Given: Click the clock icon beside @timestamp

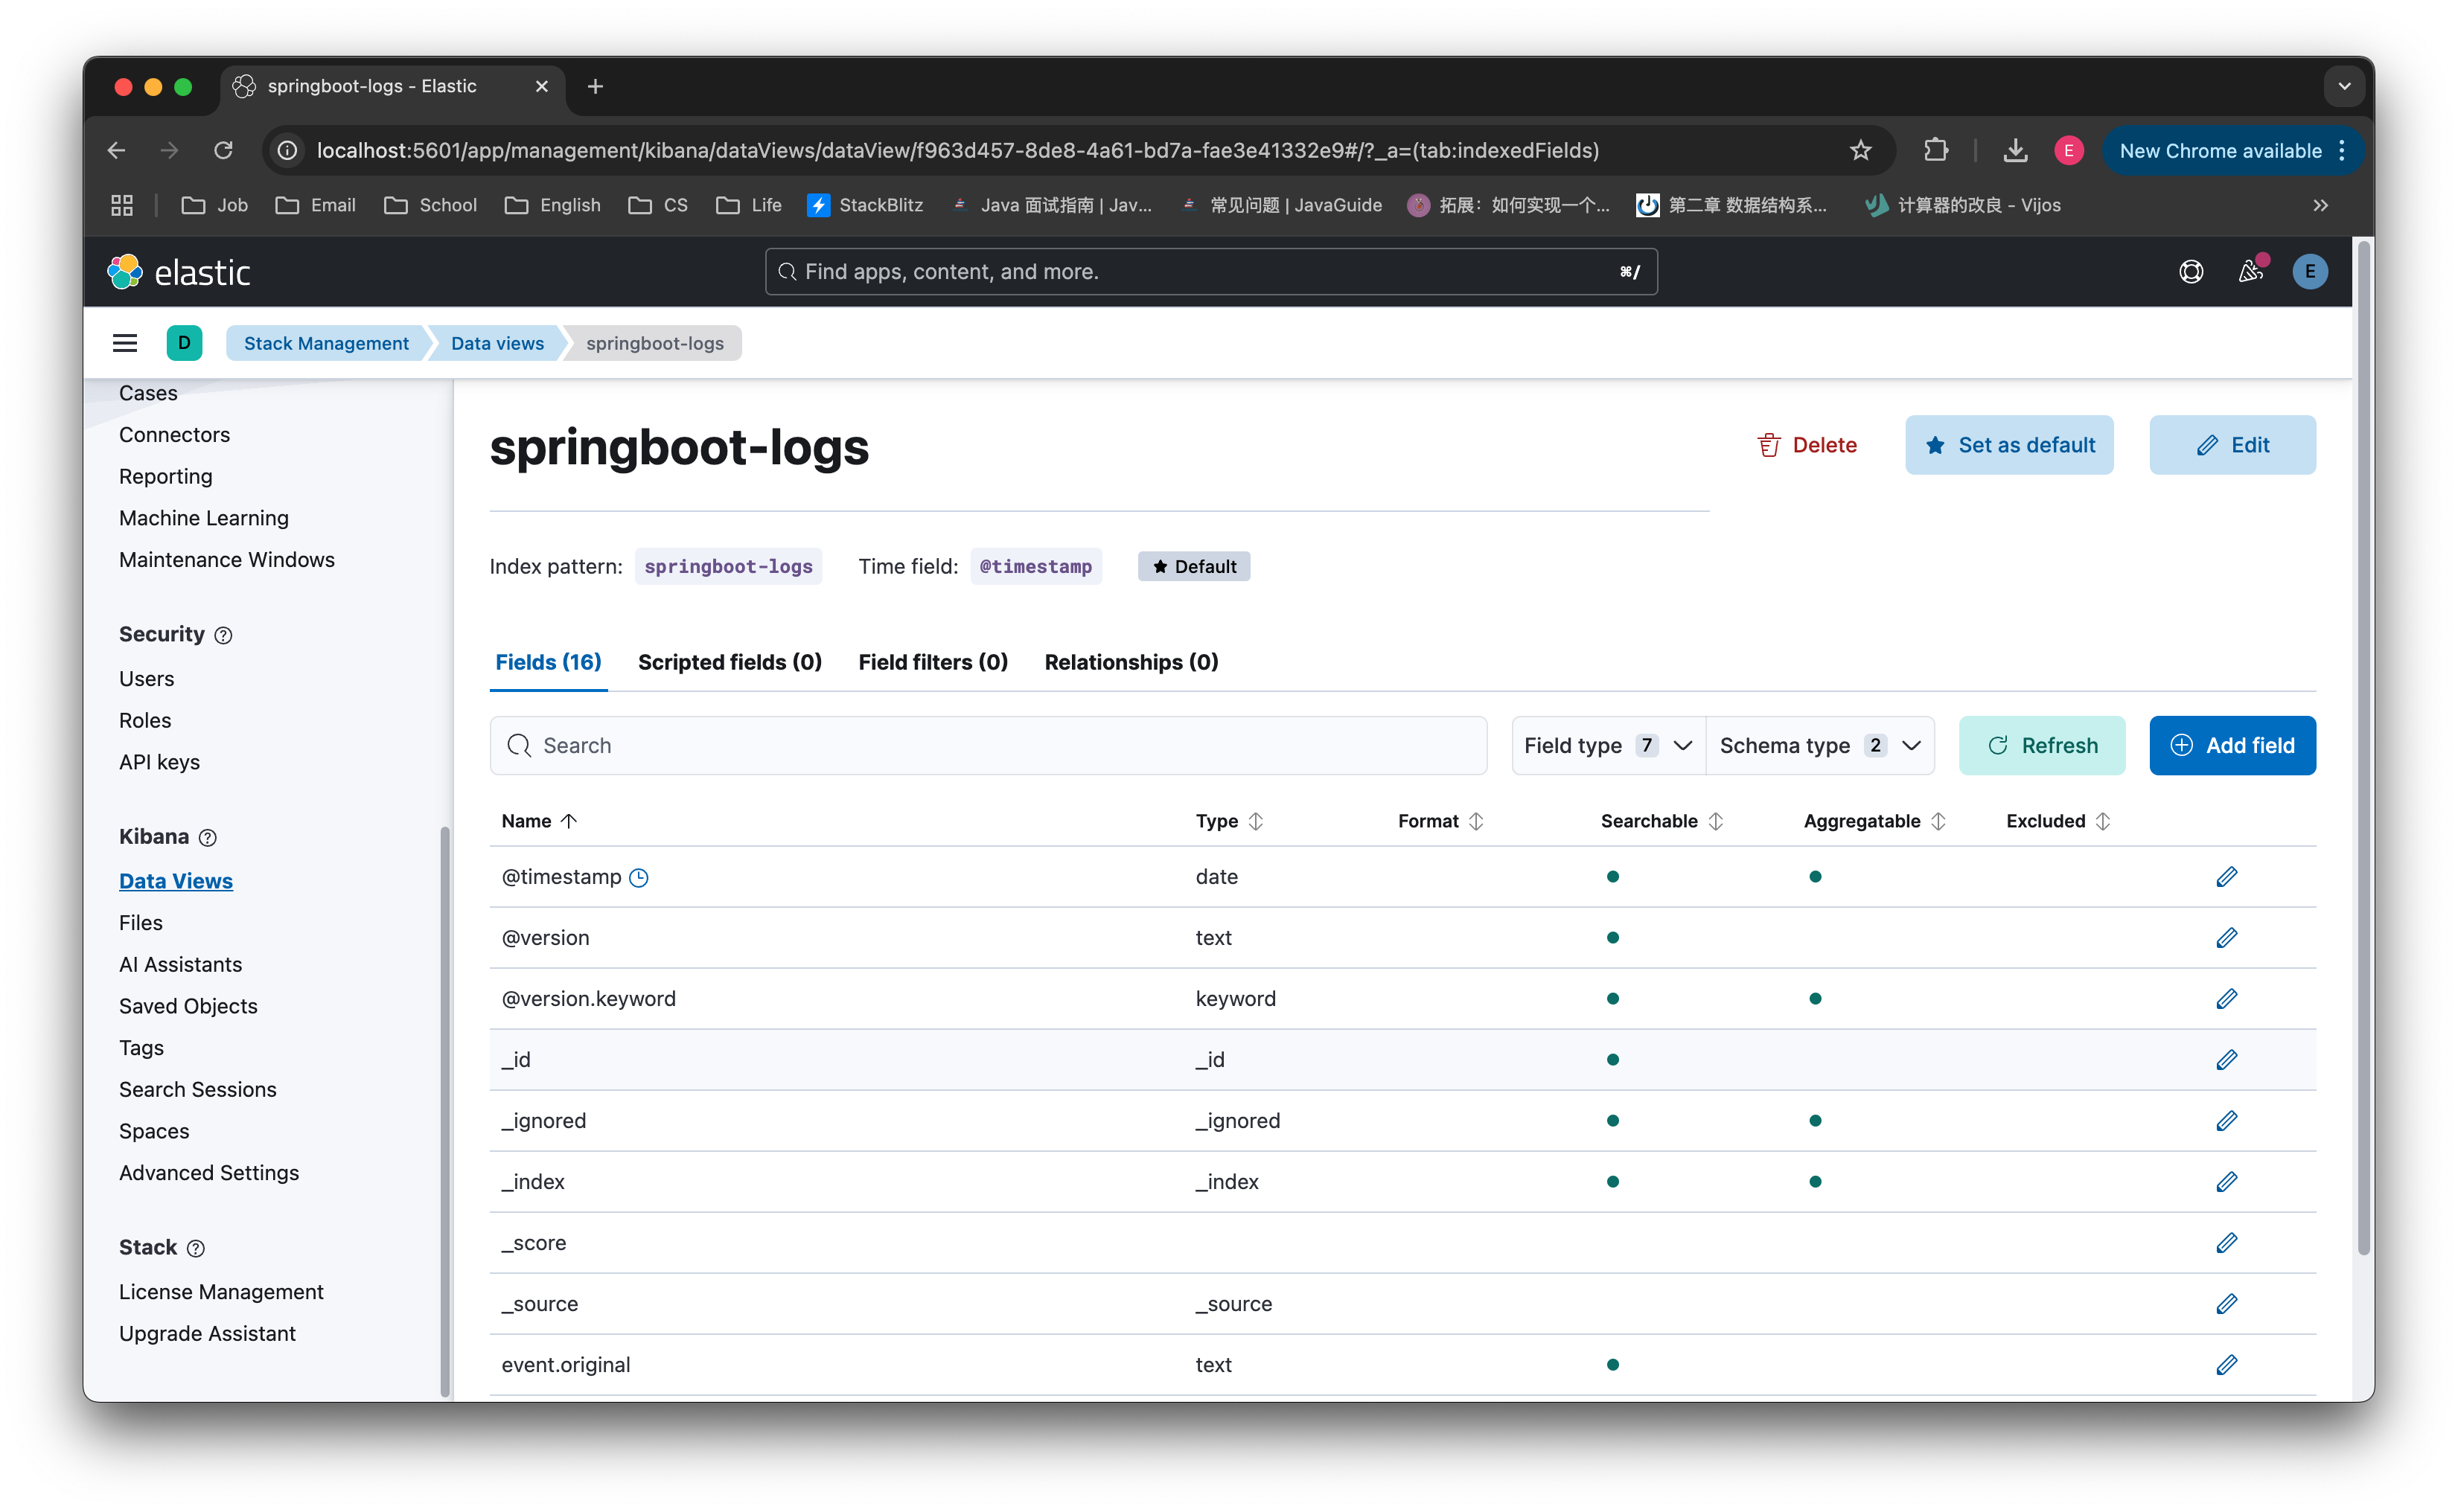Looking at the screenshot, I should click(x=639, y=878).
